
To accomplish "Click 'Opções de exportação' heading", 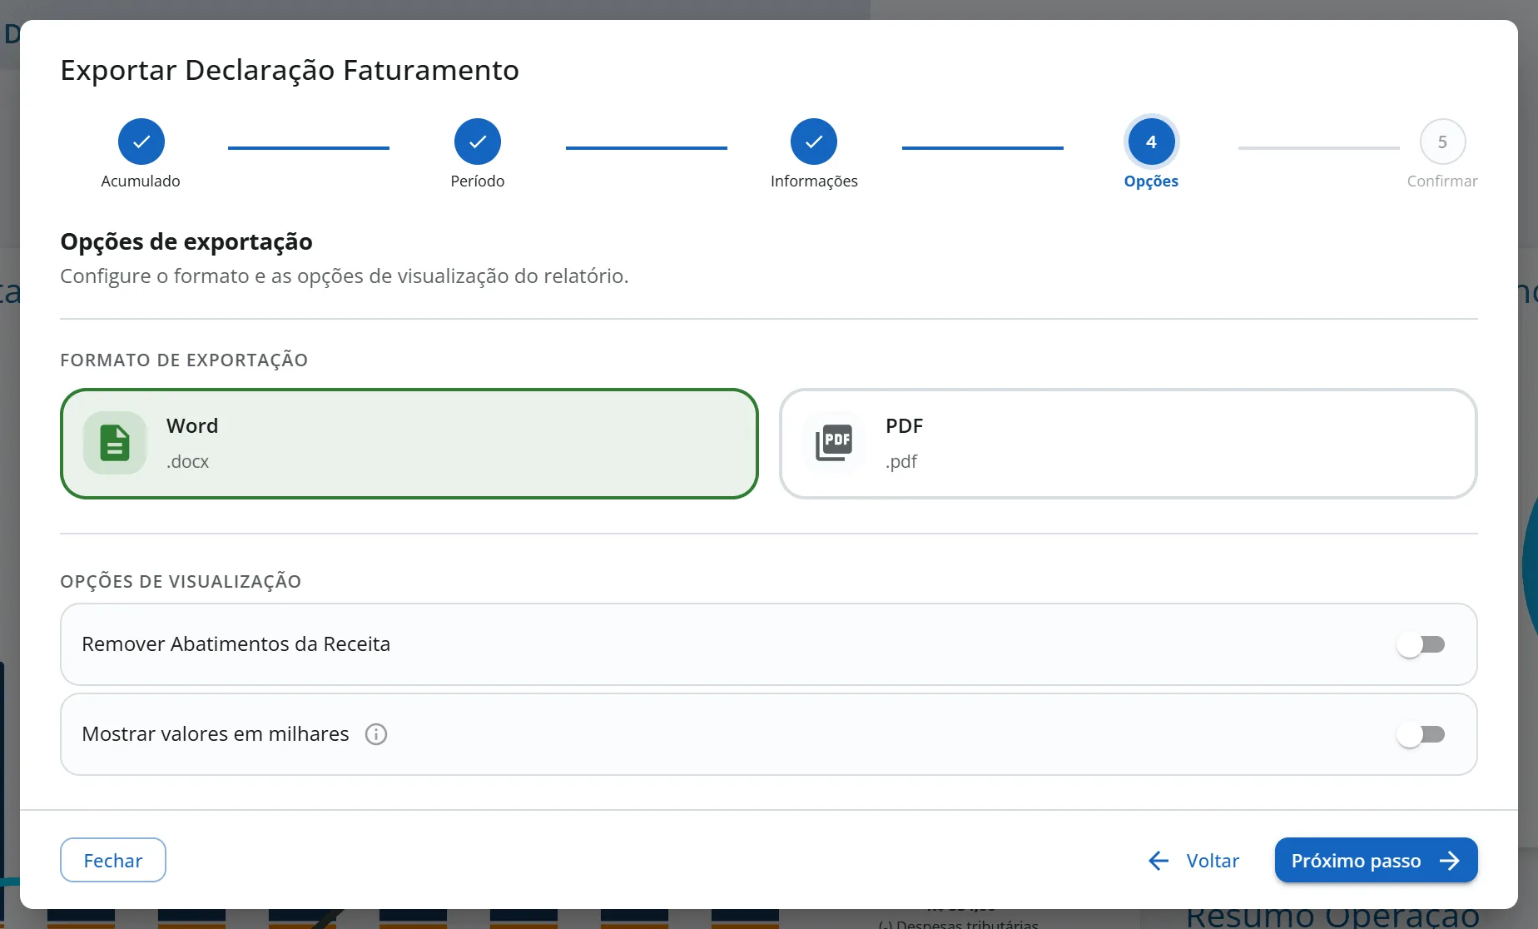I will (x=186, y=241).
